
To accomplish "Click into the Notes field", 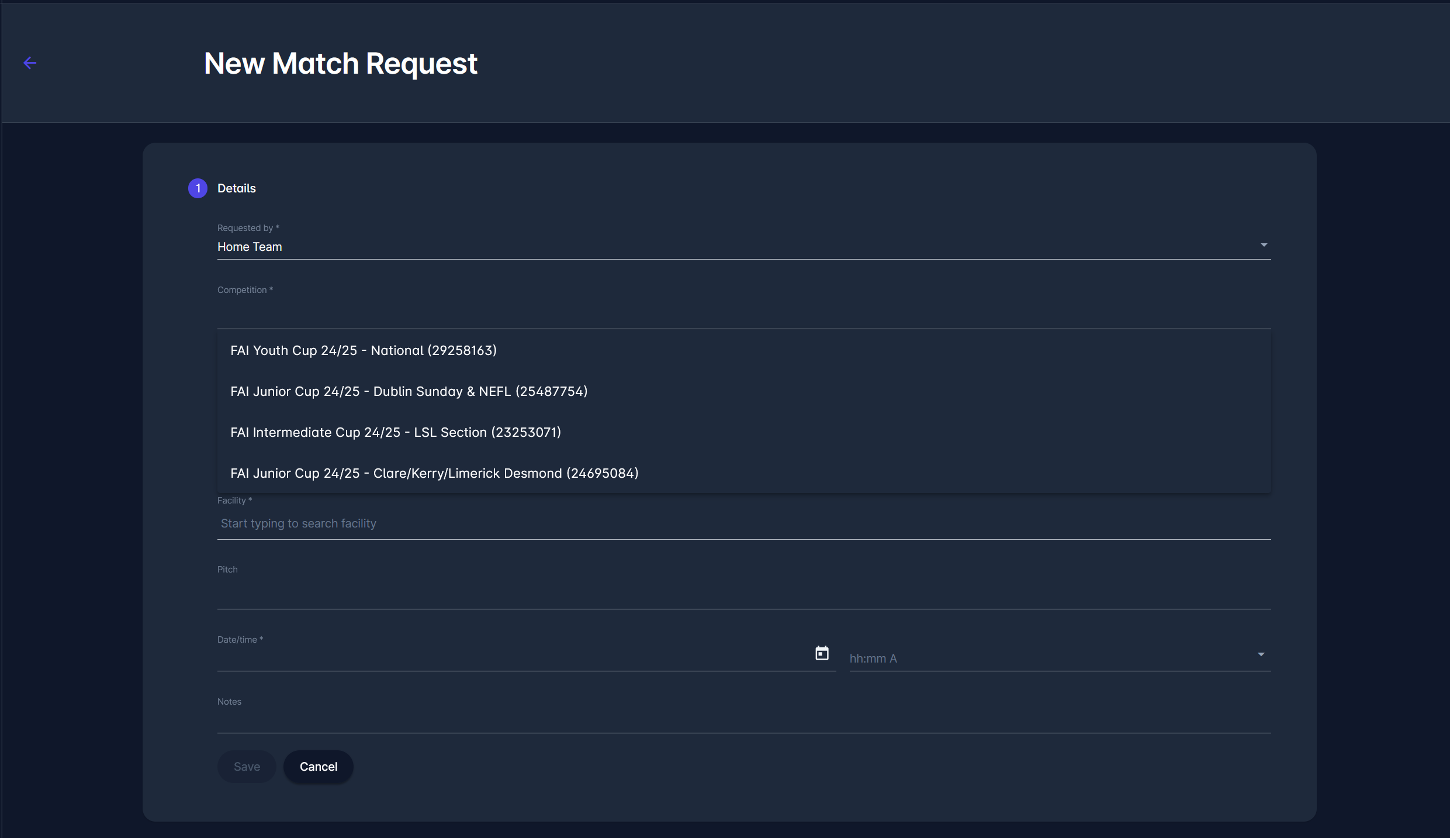I will [x=742, y=720].
